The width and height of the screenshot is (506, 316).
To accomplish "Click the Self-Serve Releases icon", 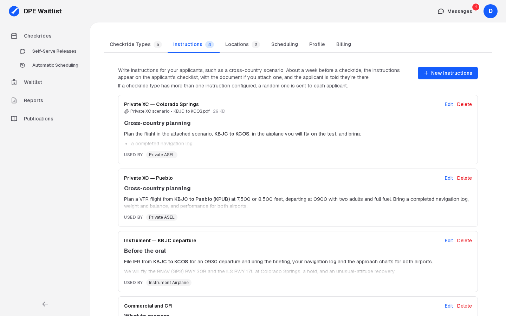I will [22, 51].
